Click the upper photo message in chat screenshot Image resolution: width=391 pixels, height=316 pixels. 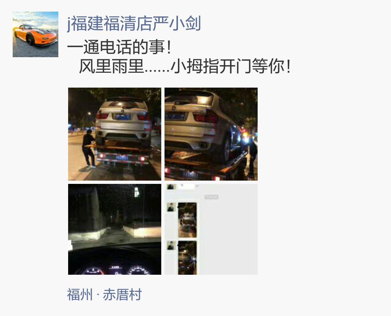[187, 220]
